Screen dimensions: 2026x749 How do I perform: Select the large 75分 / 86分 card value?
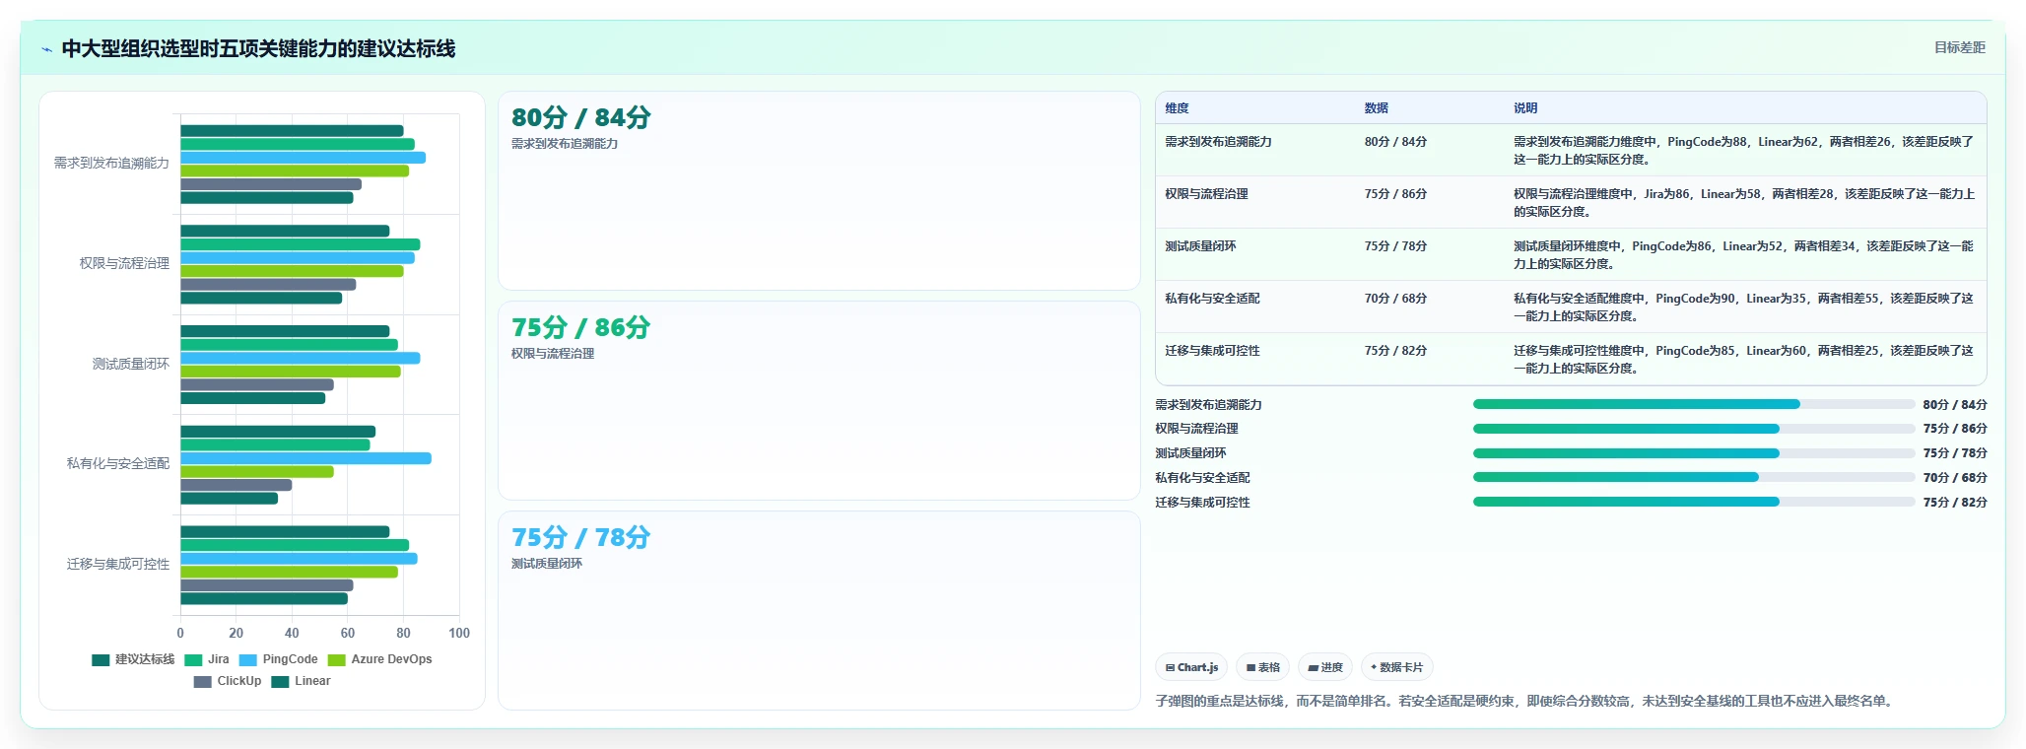coord(580,327)
